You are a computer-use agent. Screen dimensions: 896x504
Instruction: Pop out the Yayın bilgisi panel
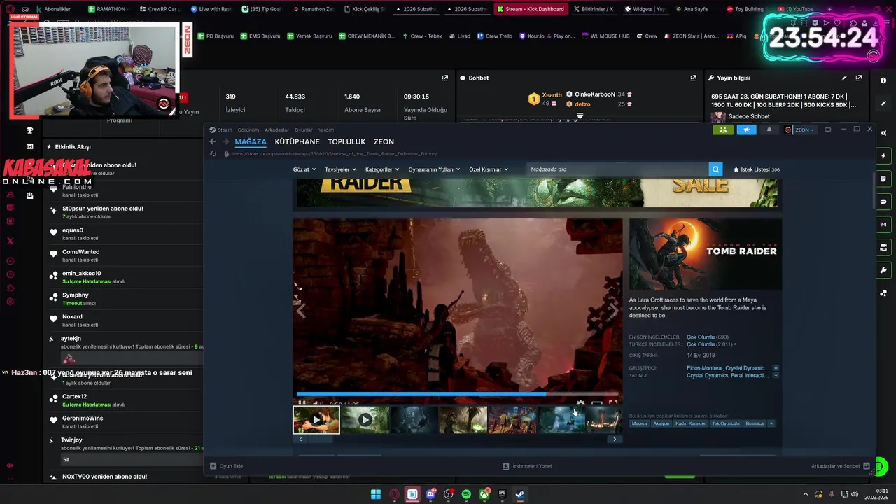pos(859,78)
